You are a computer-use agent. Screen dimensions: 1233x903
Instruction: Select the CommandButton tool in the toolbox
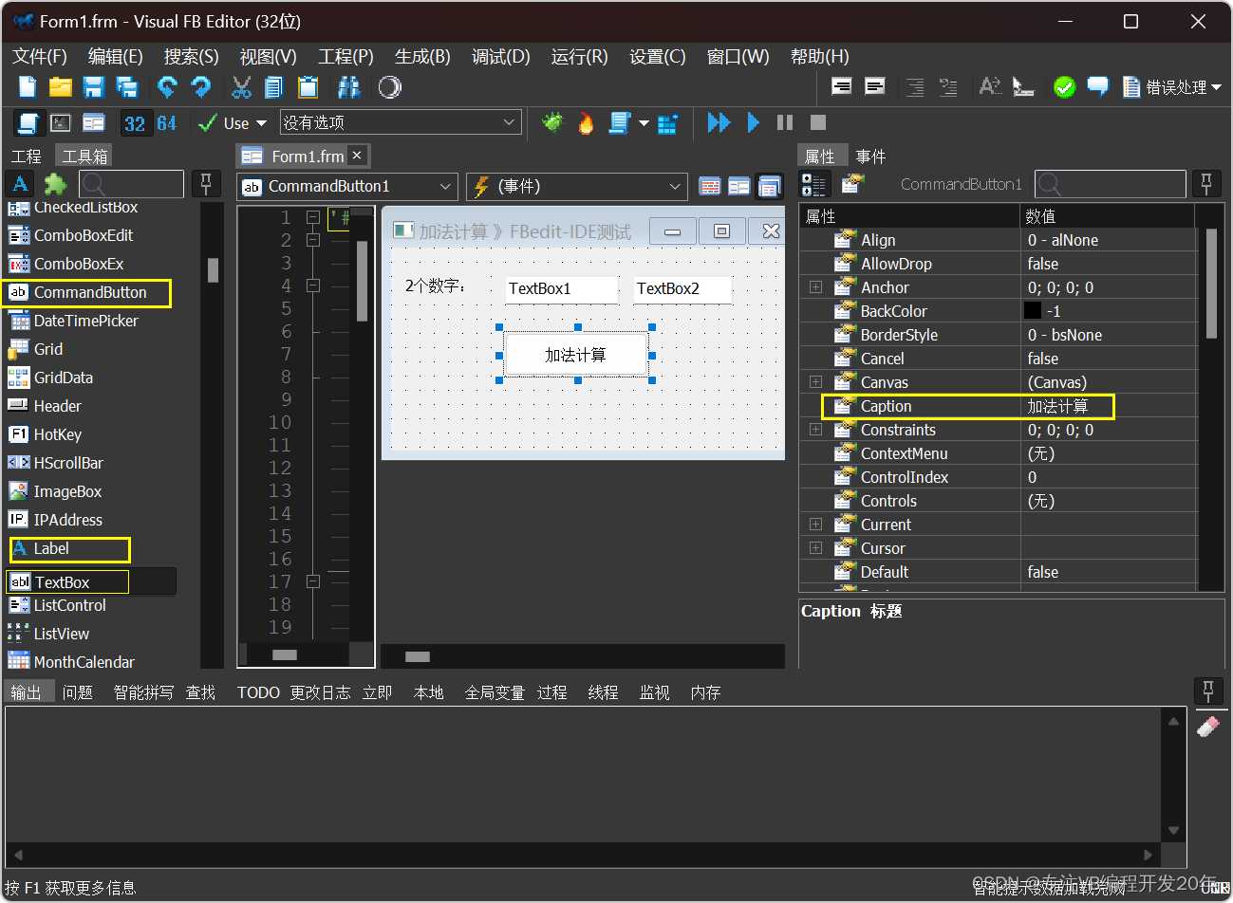85,293
